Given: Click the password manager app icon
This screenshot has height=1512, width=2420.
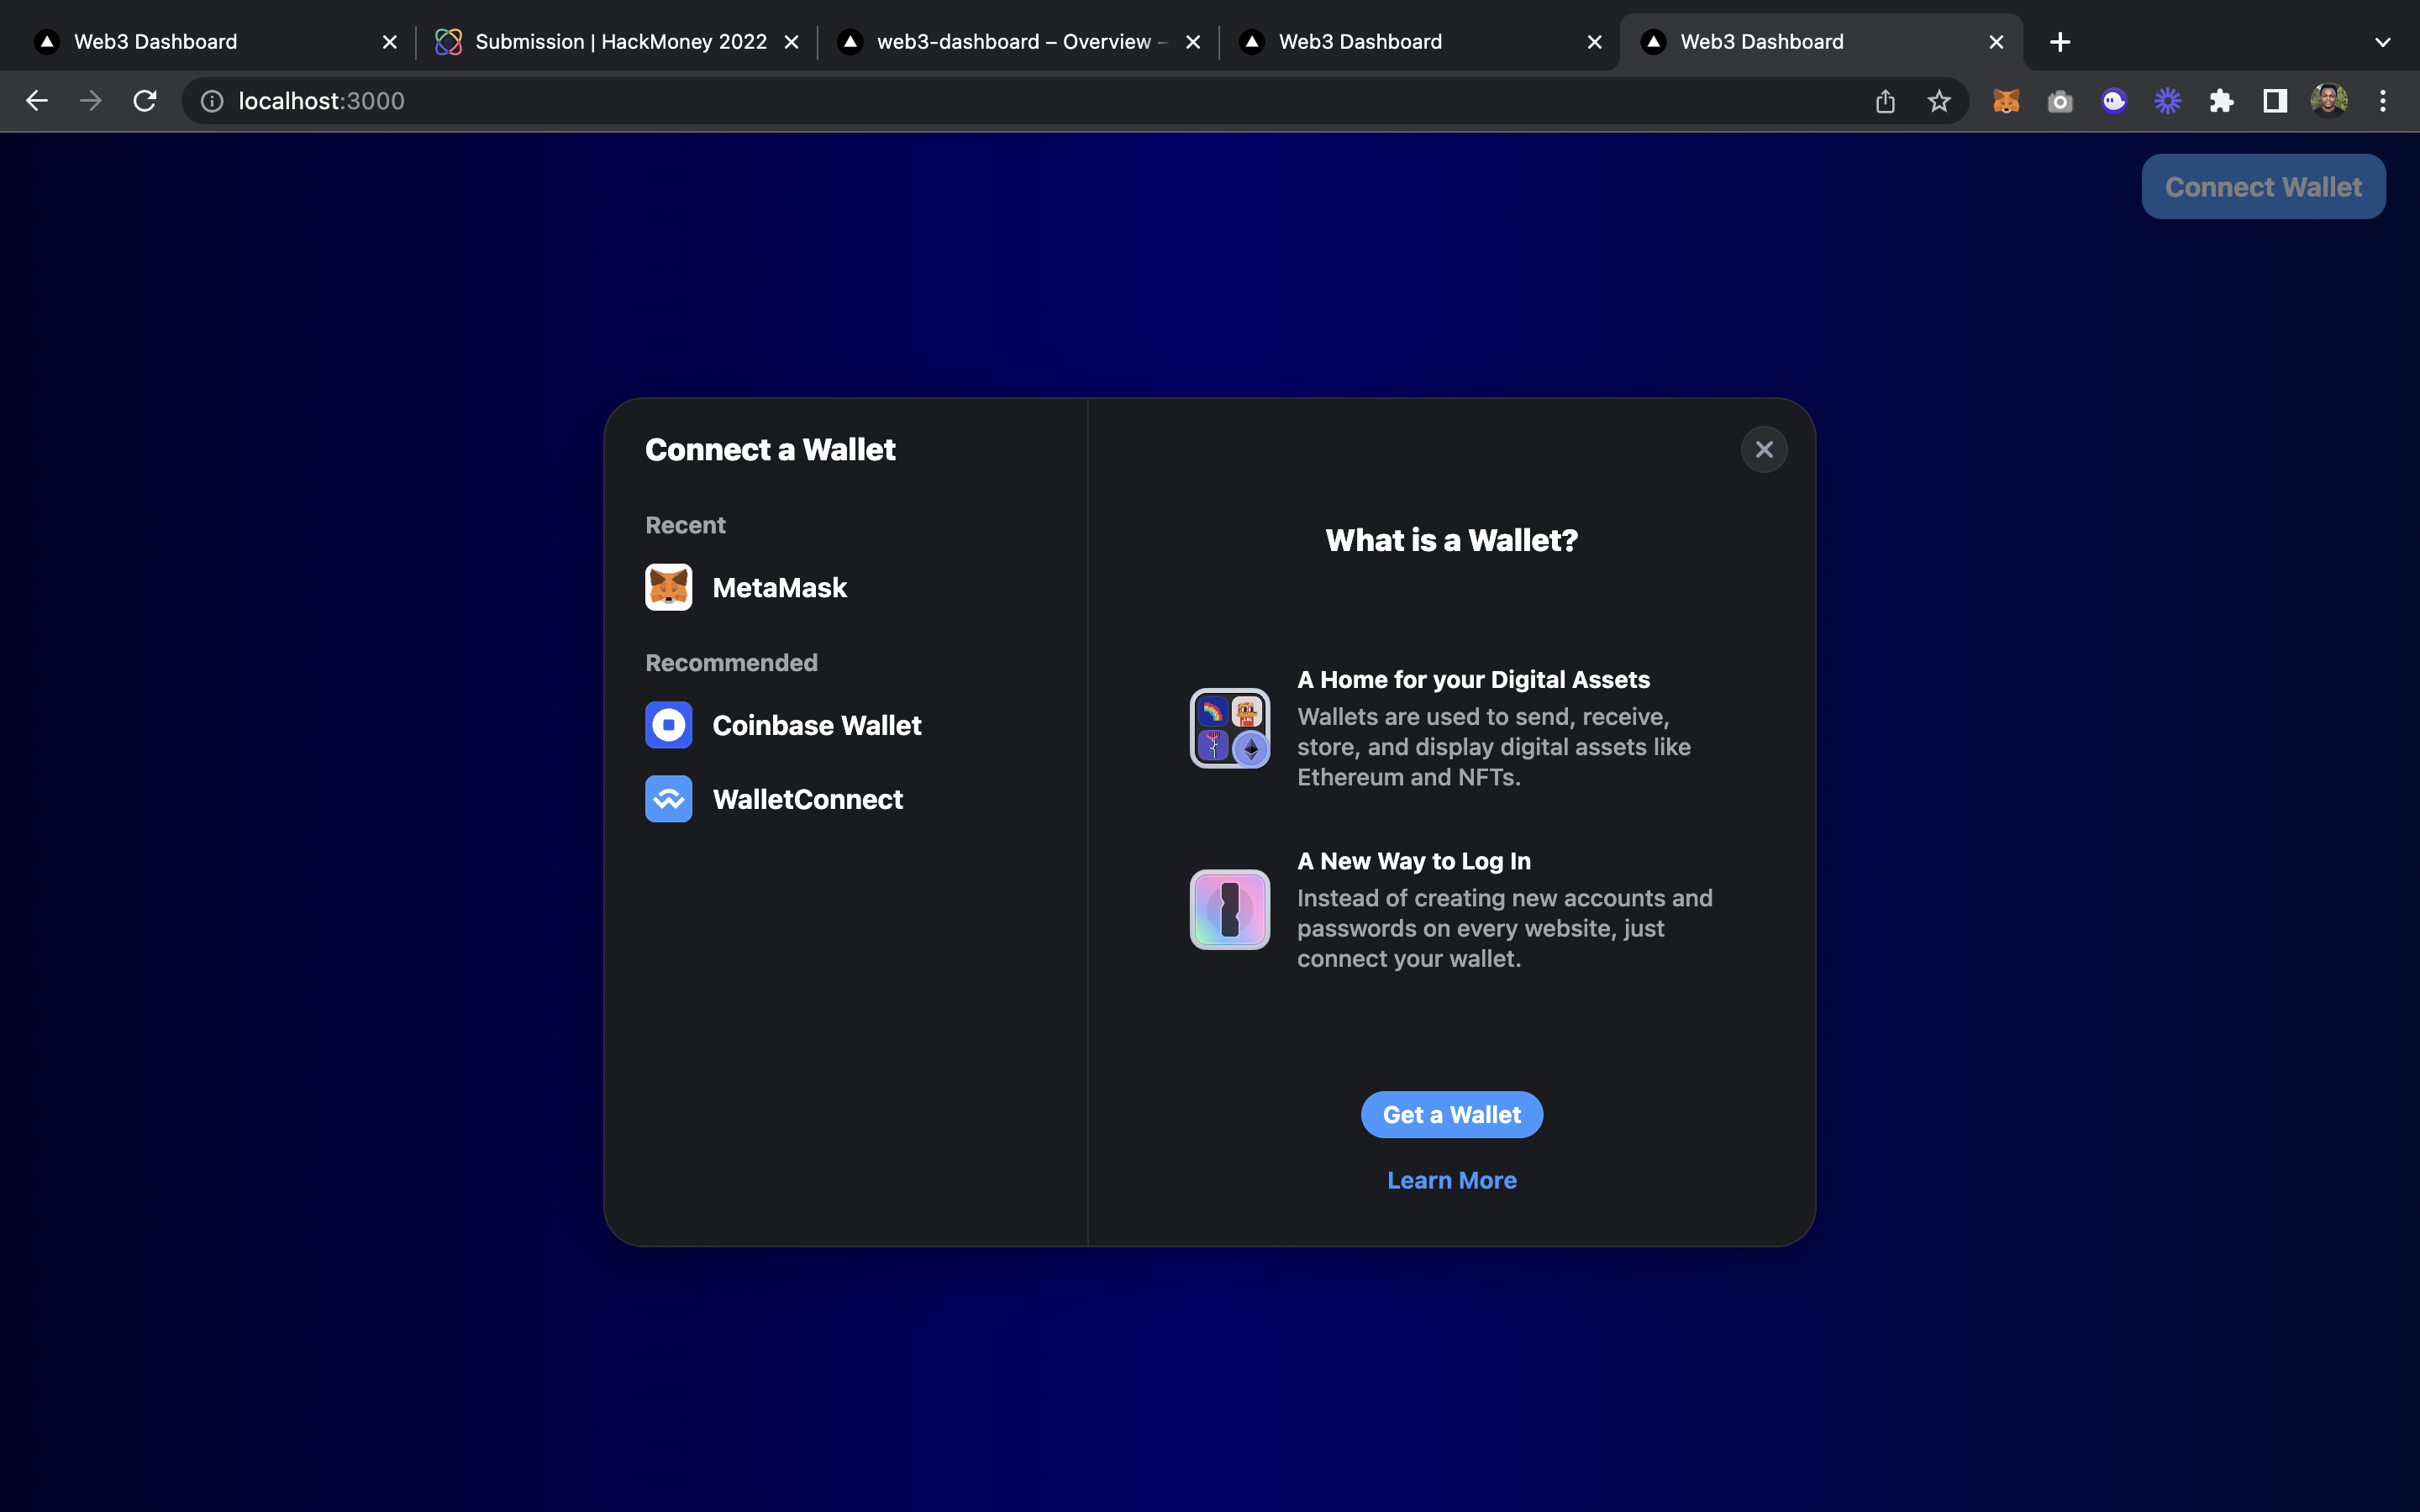Looking at the screenshot, I should pyautogui.click(x=1230, y=909).
